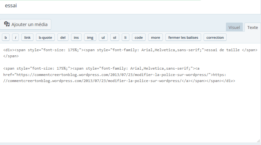This screenshot has height=145, width=261.
Task: Insert a hyperlink with the link button
Action: 27,37
